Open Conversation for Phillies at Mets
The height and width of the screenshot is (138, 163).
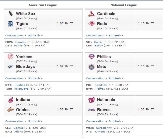(95, 79)
